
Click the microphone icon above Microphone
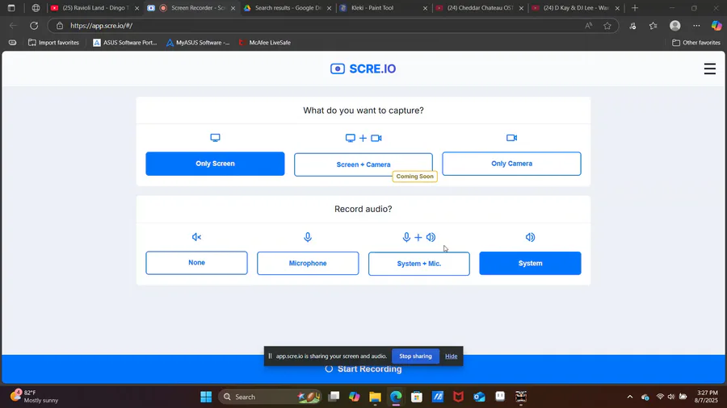tap(308, 237)
